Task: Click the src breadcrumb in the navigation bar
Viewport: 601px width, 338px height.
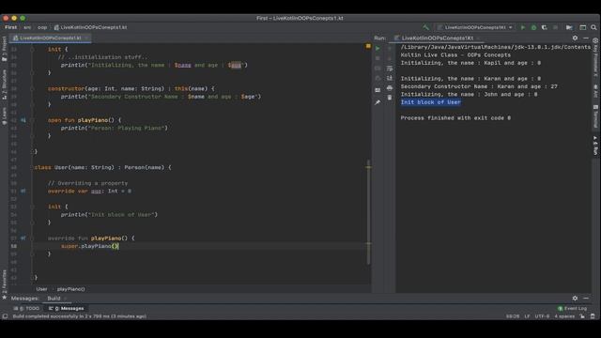Action: click(27, 27)
